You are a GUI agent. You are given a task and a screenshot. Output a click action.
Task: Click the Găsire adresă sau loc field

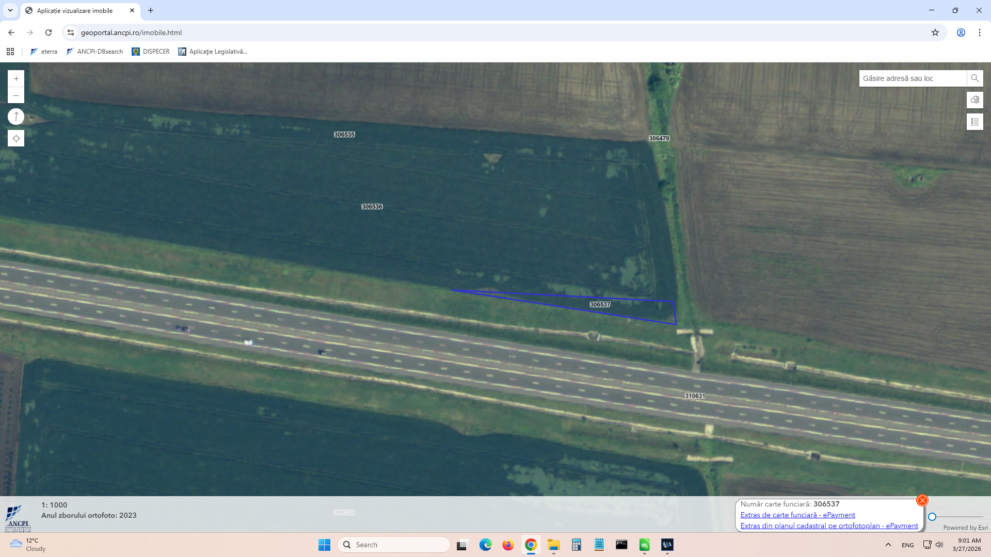912,78
